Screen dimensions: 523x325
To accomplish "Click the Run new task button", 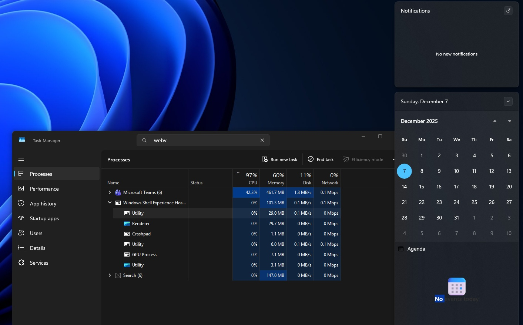I will 279,160.
